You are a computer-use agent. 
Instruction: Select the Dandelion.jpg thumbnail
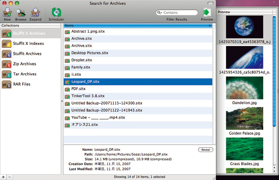click(245, 88)
